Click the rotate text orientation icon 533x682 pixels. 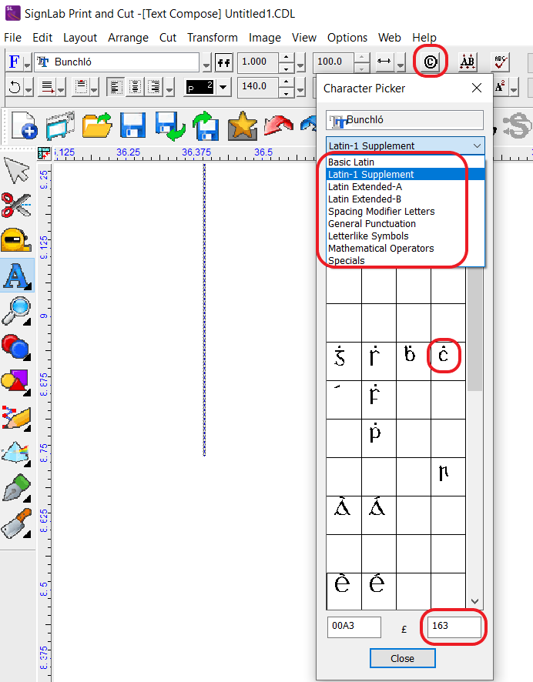click(x=15, y=87)
